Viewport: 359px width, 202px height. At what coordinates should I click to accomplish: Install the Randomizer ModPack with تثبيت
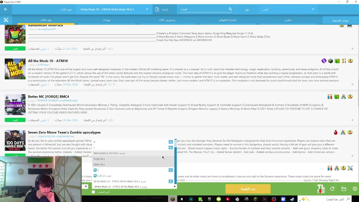pos(15,49)
